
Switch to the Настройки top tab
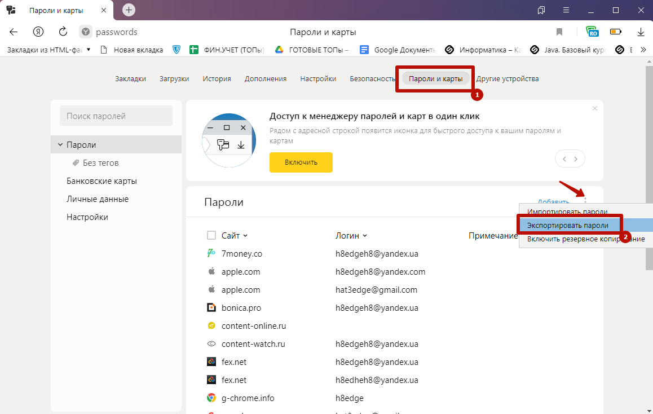[x=318, y=79]
